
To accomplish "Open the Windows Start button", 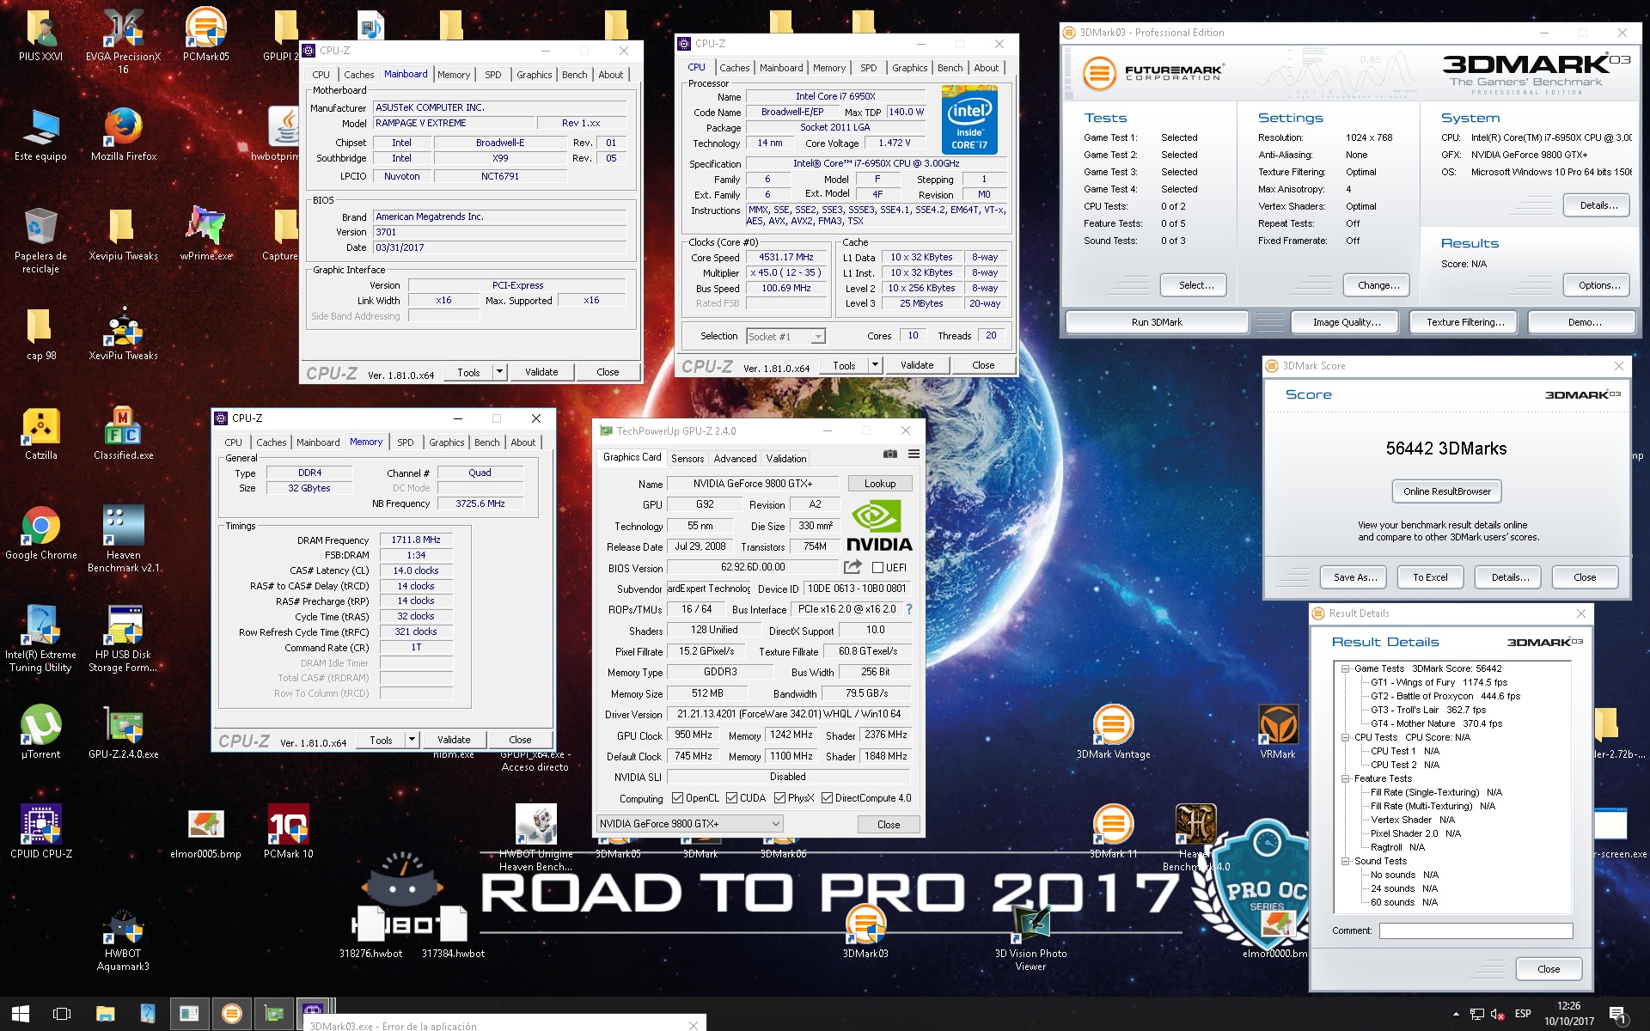I will coord(21,1014).
